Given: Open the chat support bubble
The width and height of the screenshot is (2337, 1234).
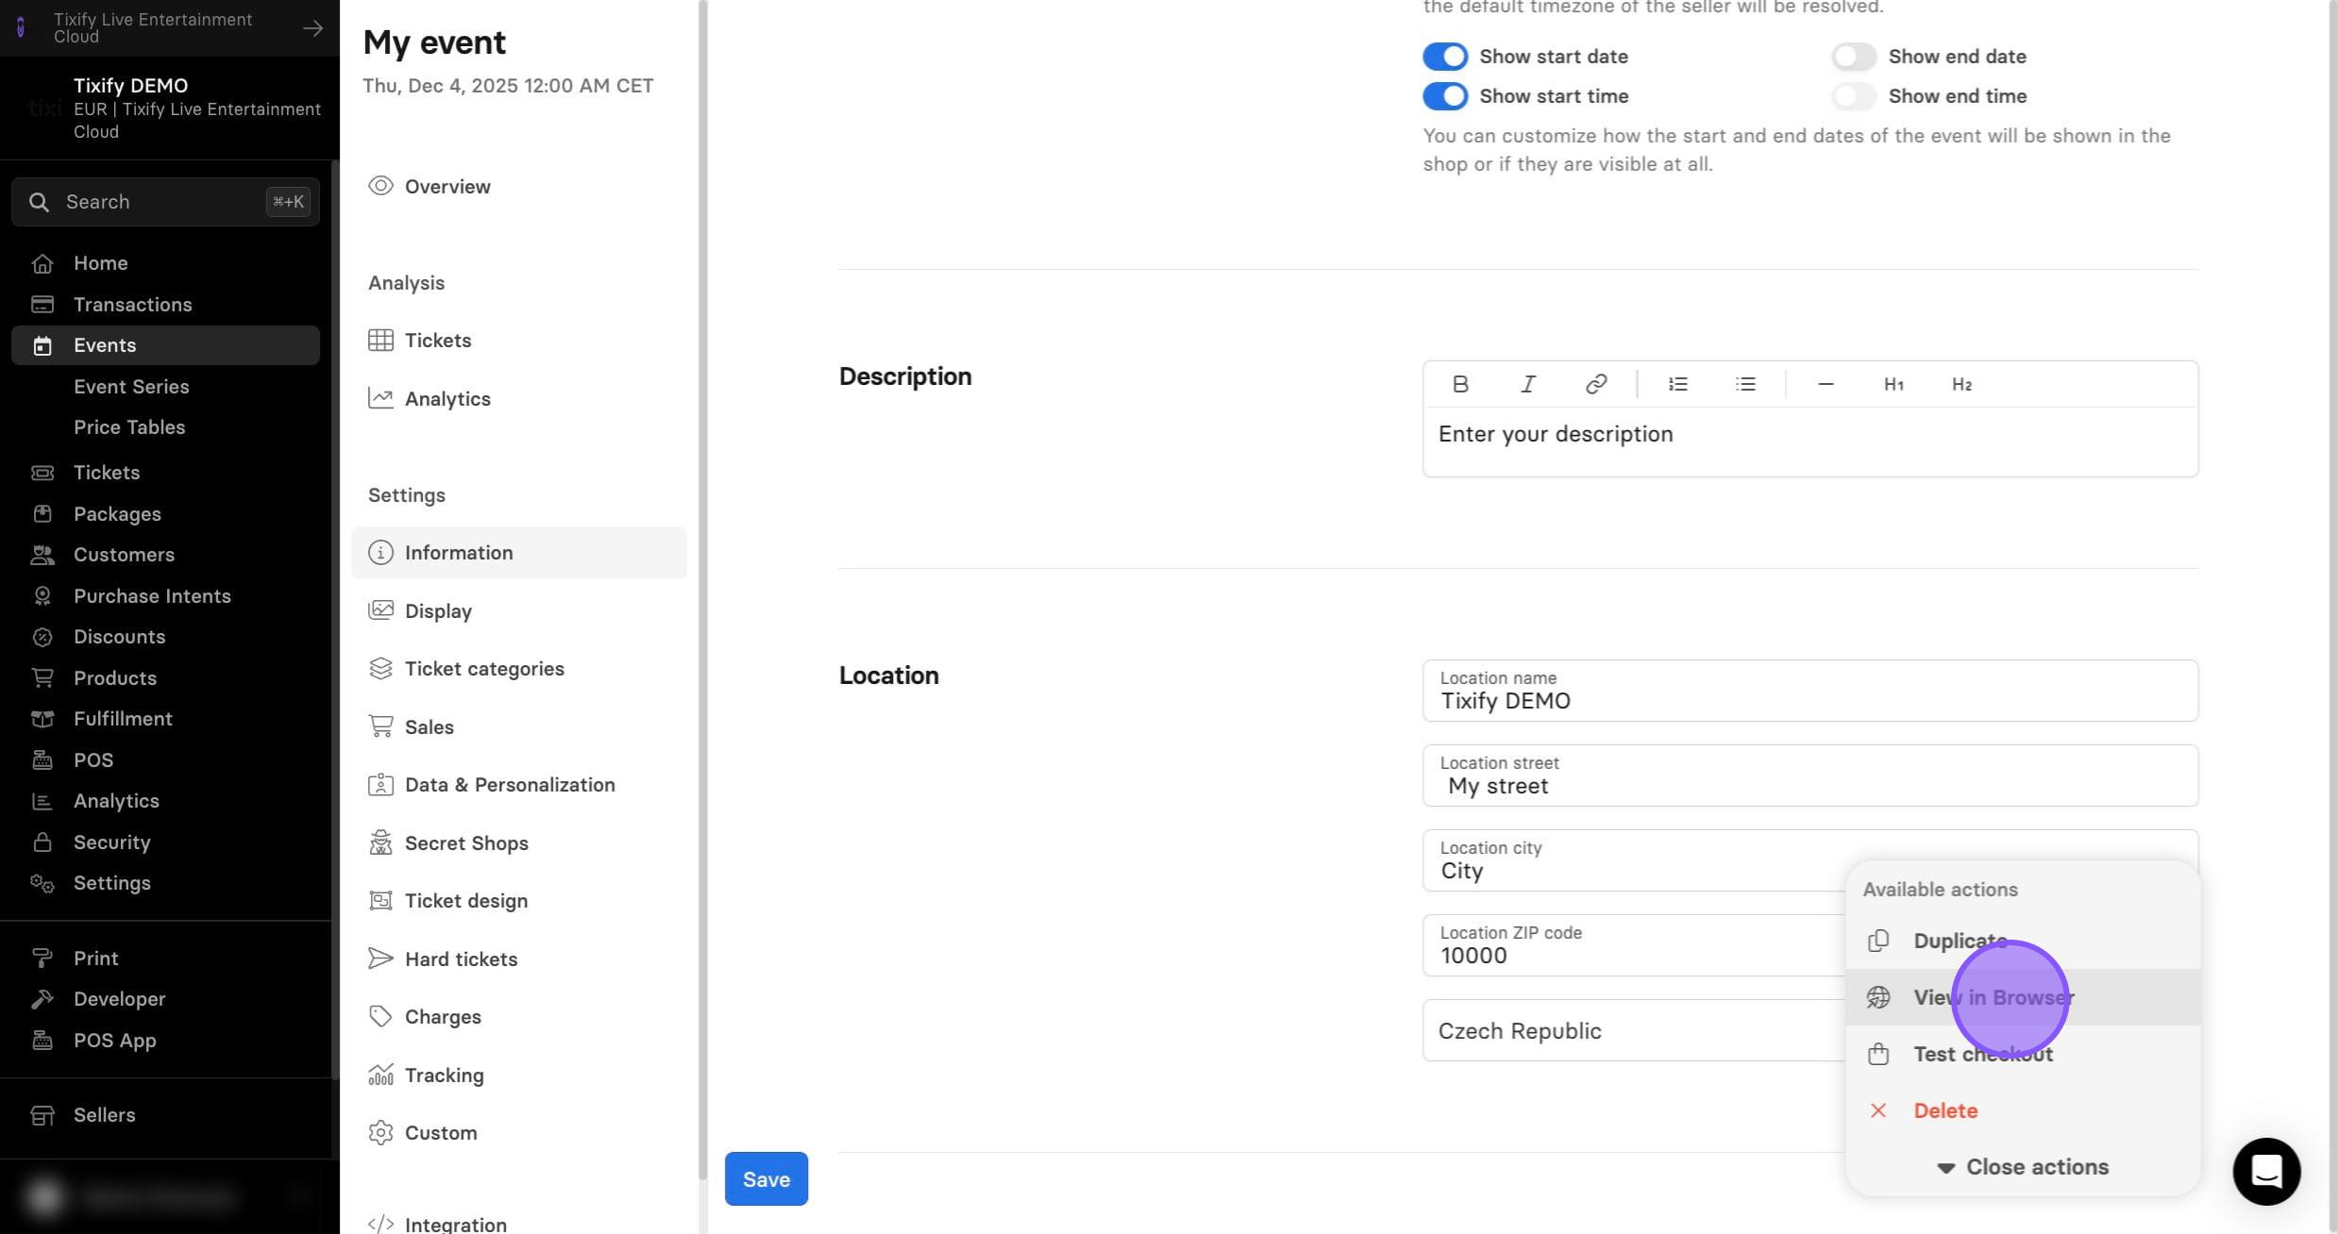Looking at the screenshot, I should (2266, 1172).
